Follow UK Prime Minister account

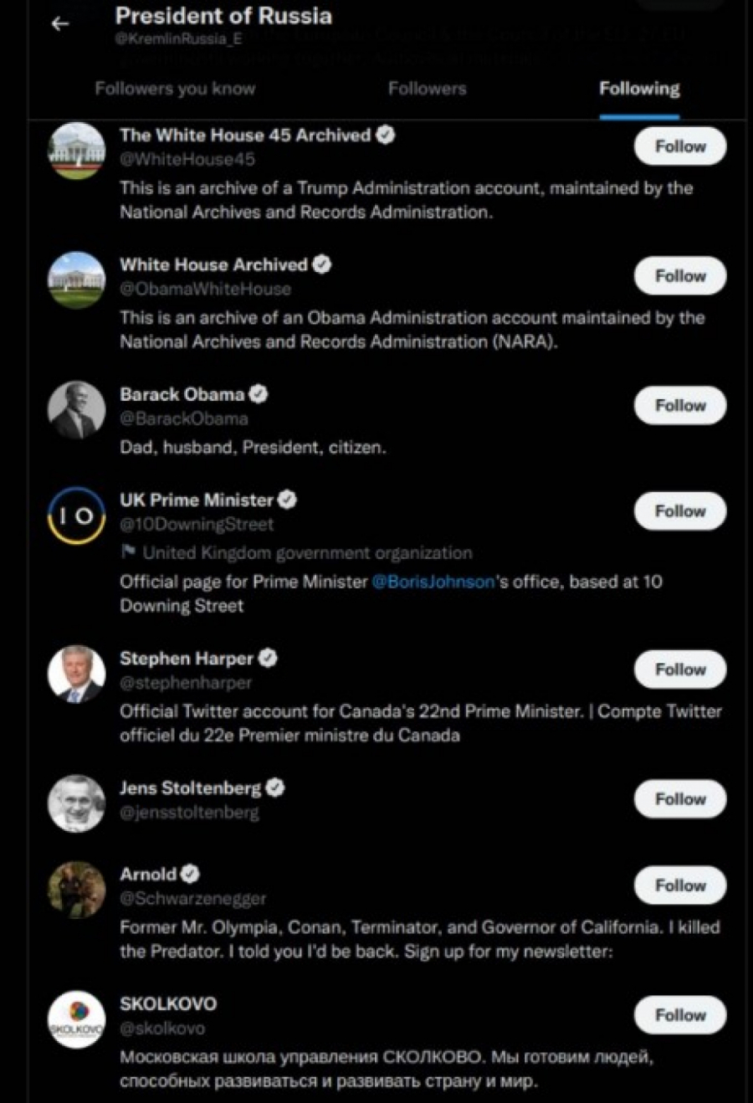679,511
